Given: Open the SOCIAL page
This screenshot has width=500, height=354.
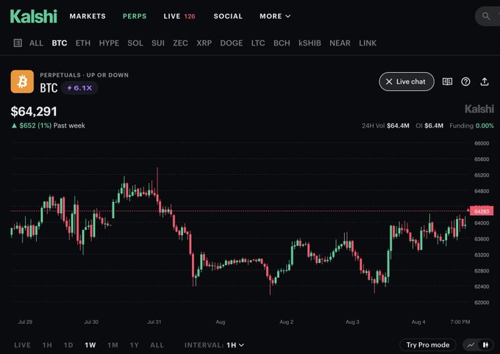Looking at the screenshot, I should [228, 16].
